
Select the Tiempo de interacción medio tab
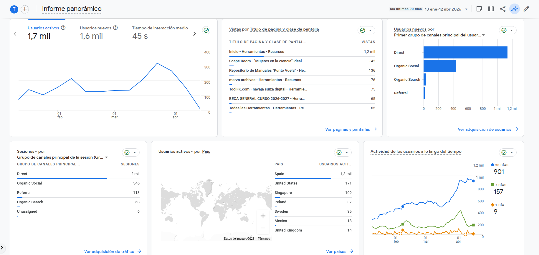pyautogui.click(x=160, y=32)
